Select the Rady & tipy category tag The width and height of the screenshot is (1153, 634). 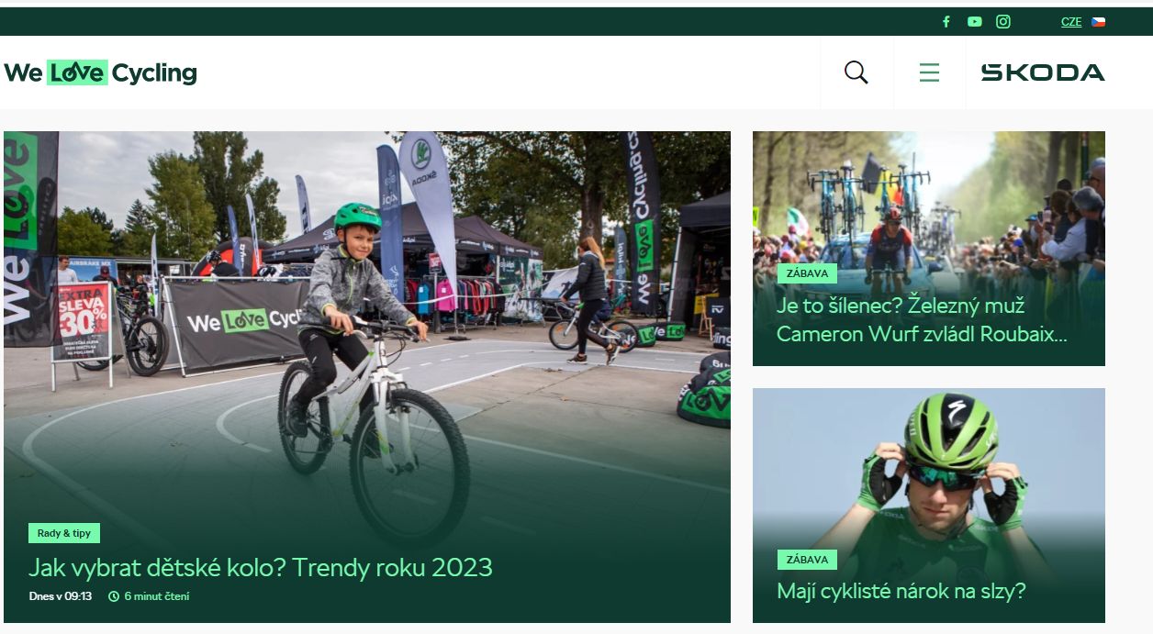click(x=64, y=533)
